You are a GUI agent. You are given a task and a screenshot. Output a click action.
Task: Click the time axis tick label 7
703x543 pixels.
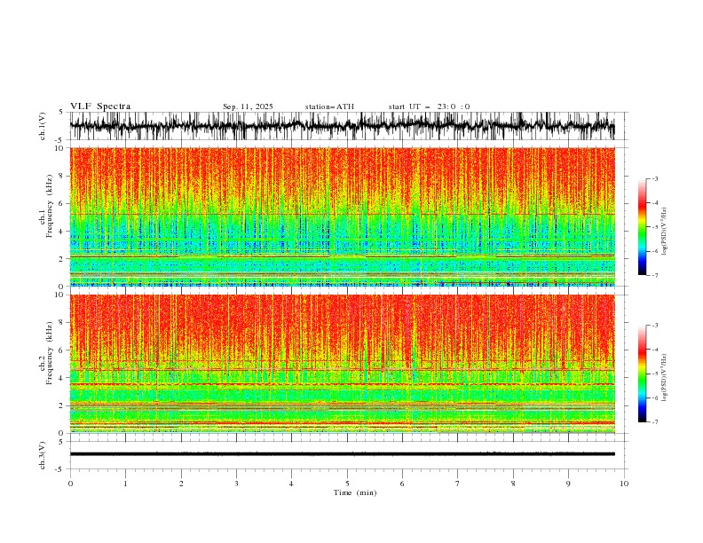458,484
